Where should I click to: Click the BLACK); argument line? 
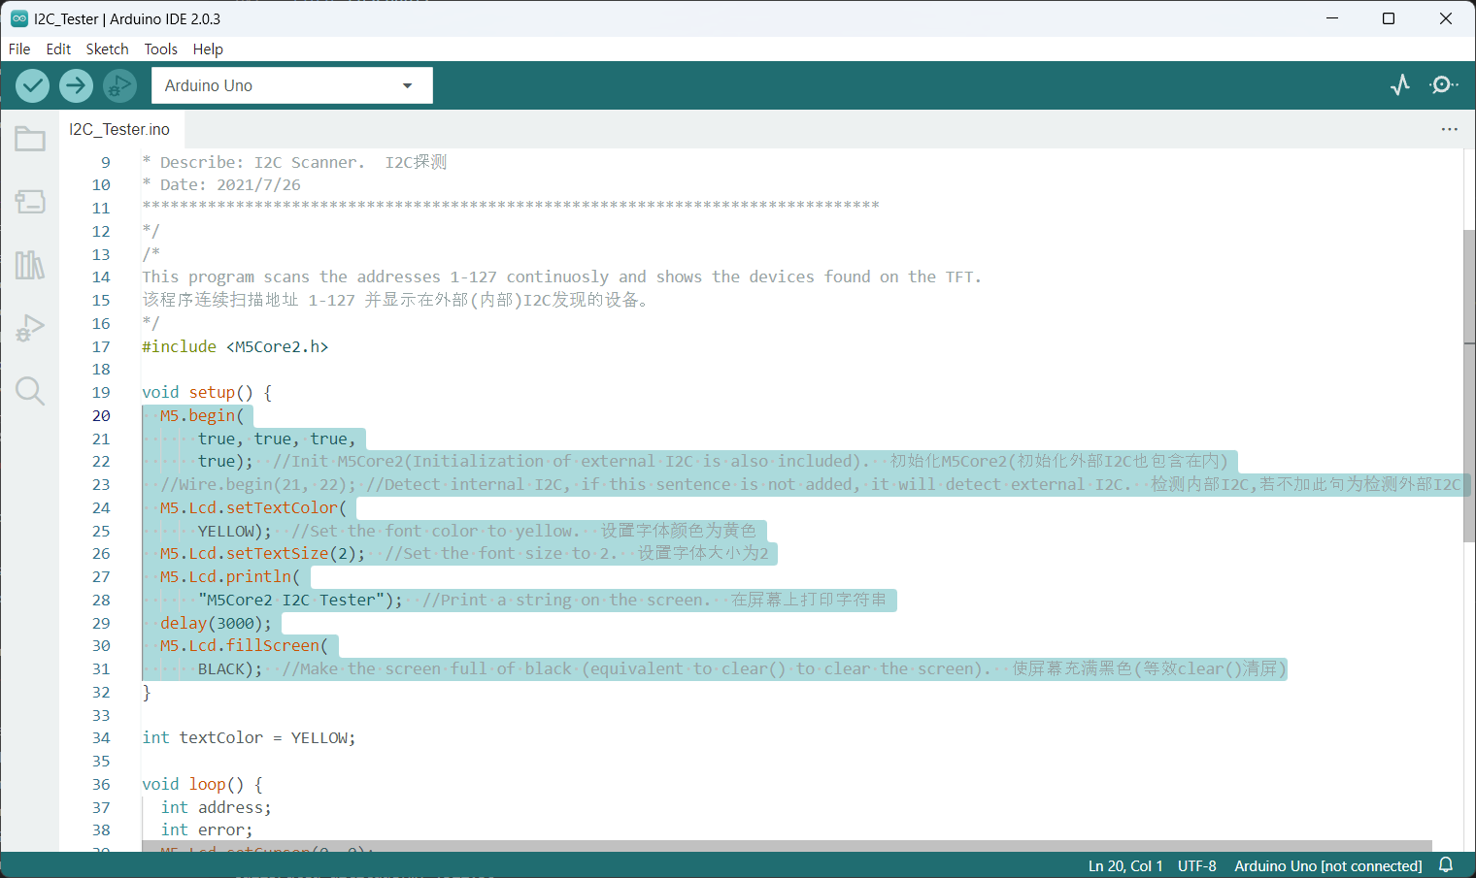point(230,668)
